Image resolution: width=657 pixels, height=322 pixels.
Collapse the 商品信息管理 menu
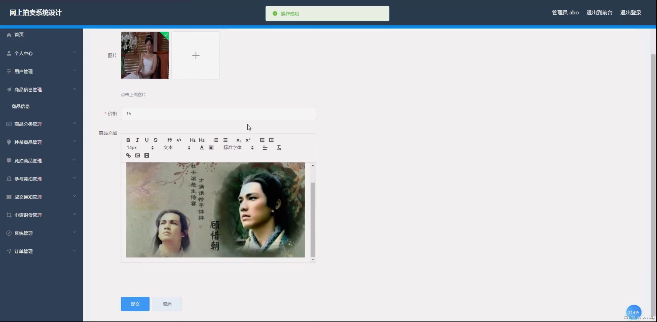tap(41, 89)
